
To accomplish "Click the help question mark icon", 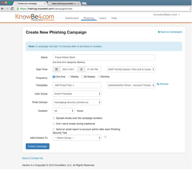I will tap(105, 137).
